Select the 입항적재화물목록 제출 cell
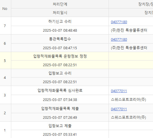Screen dimensions: 153x138 60,109
